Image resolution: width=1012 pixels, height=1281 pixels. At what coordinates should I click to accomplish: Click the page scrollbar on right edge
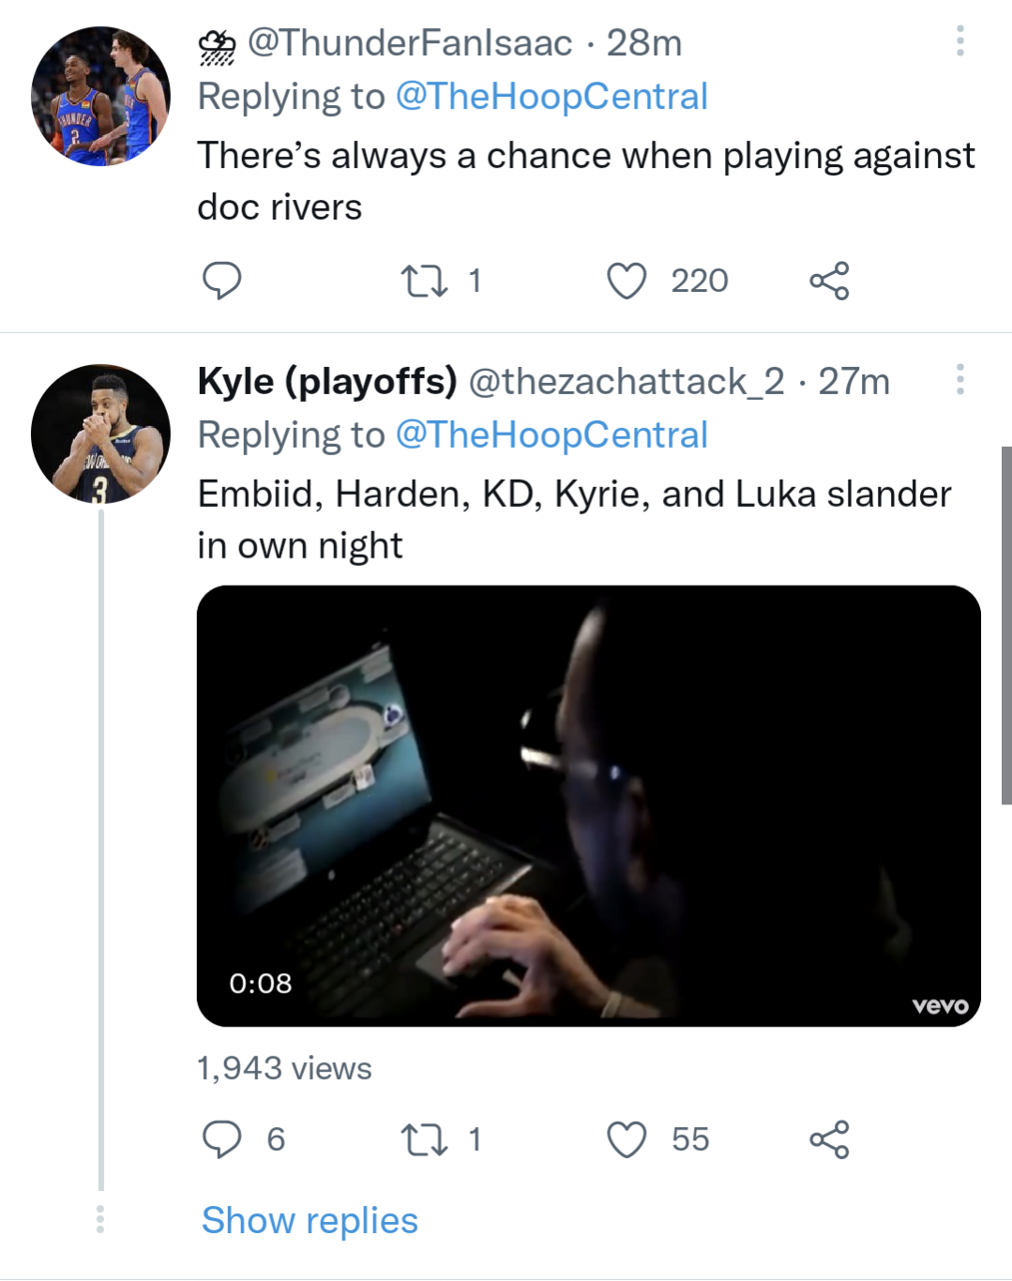(x=1006, y=625)
